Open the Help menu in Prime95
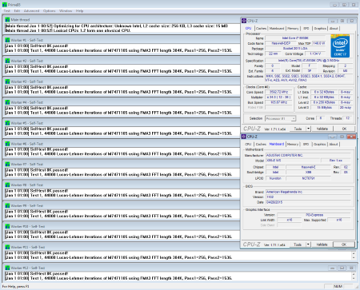The width and height of the screenshot is (360, 290). [79, 11]
